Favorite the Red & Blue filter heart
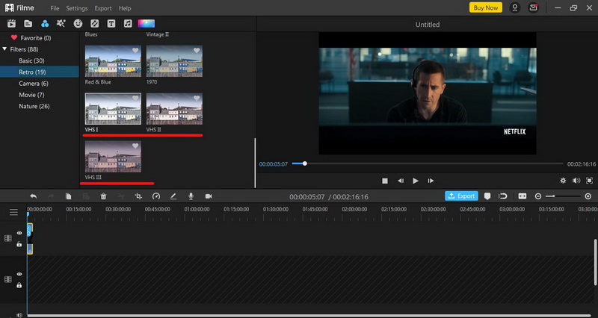Viewport: 598px width, 318px height. click(x=135, y=50)
